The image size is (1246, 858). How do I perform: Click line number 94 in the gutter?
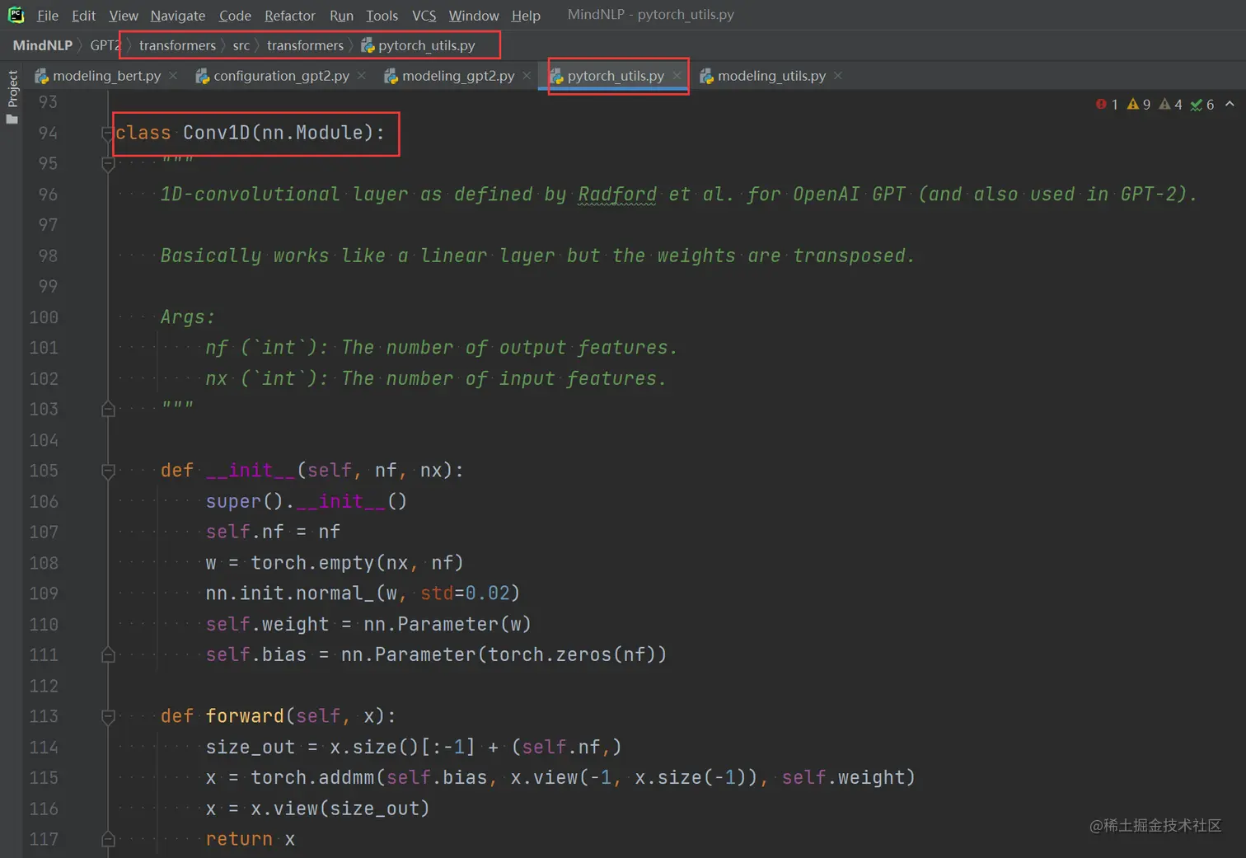click(48, 133)
